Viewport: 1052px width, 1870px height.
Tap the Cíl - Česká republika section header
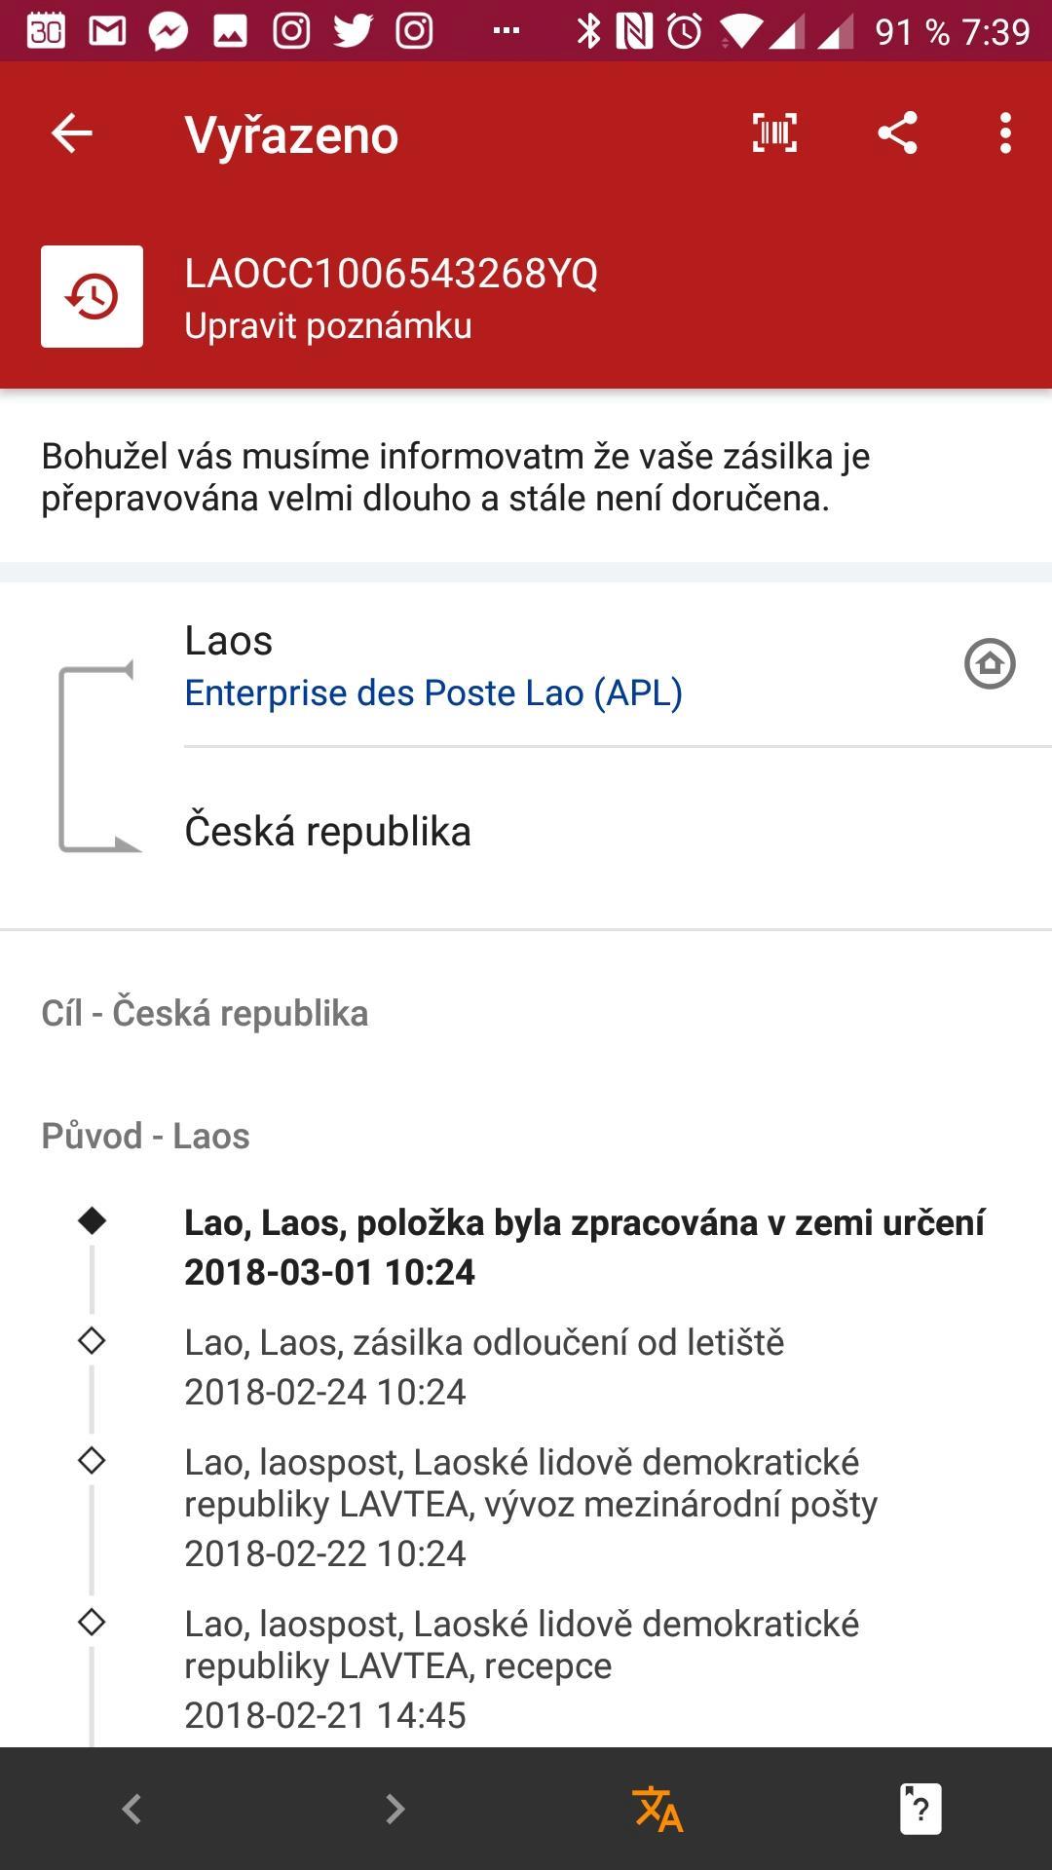[205, 1013]
